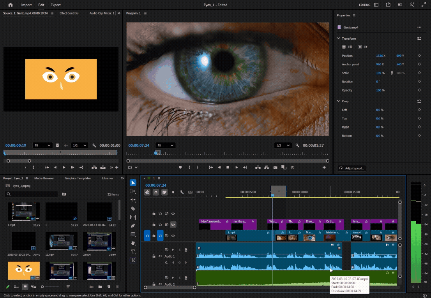This screenshot has width=431, height=298.
Task: Select the orange owl eyes thumbnail
Action: 24,271
